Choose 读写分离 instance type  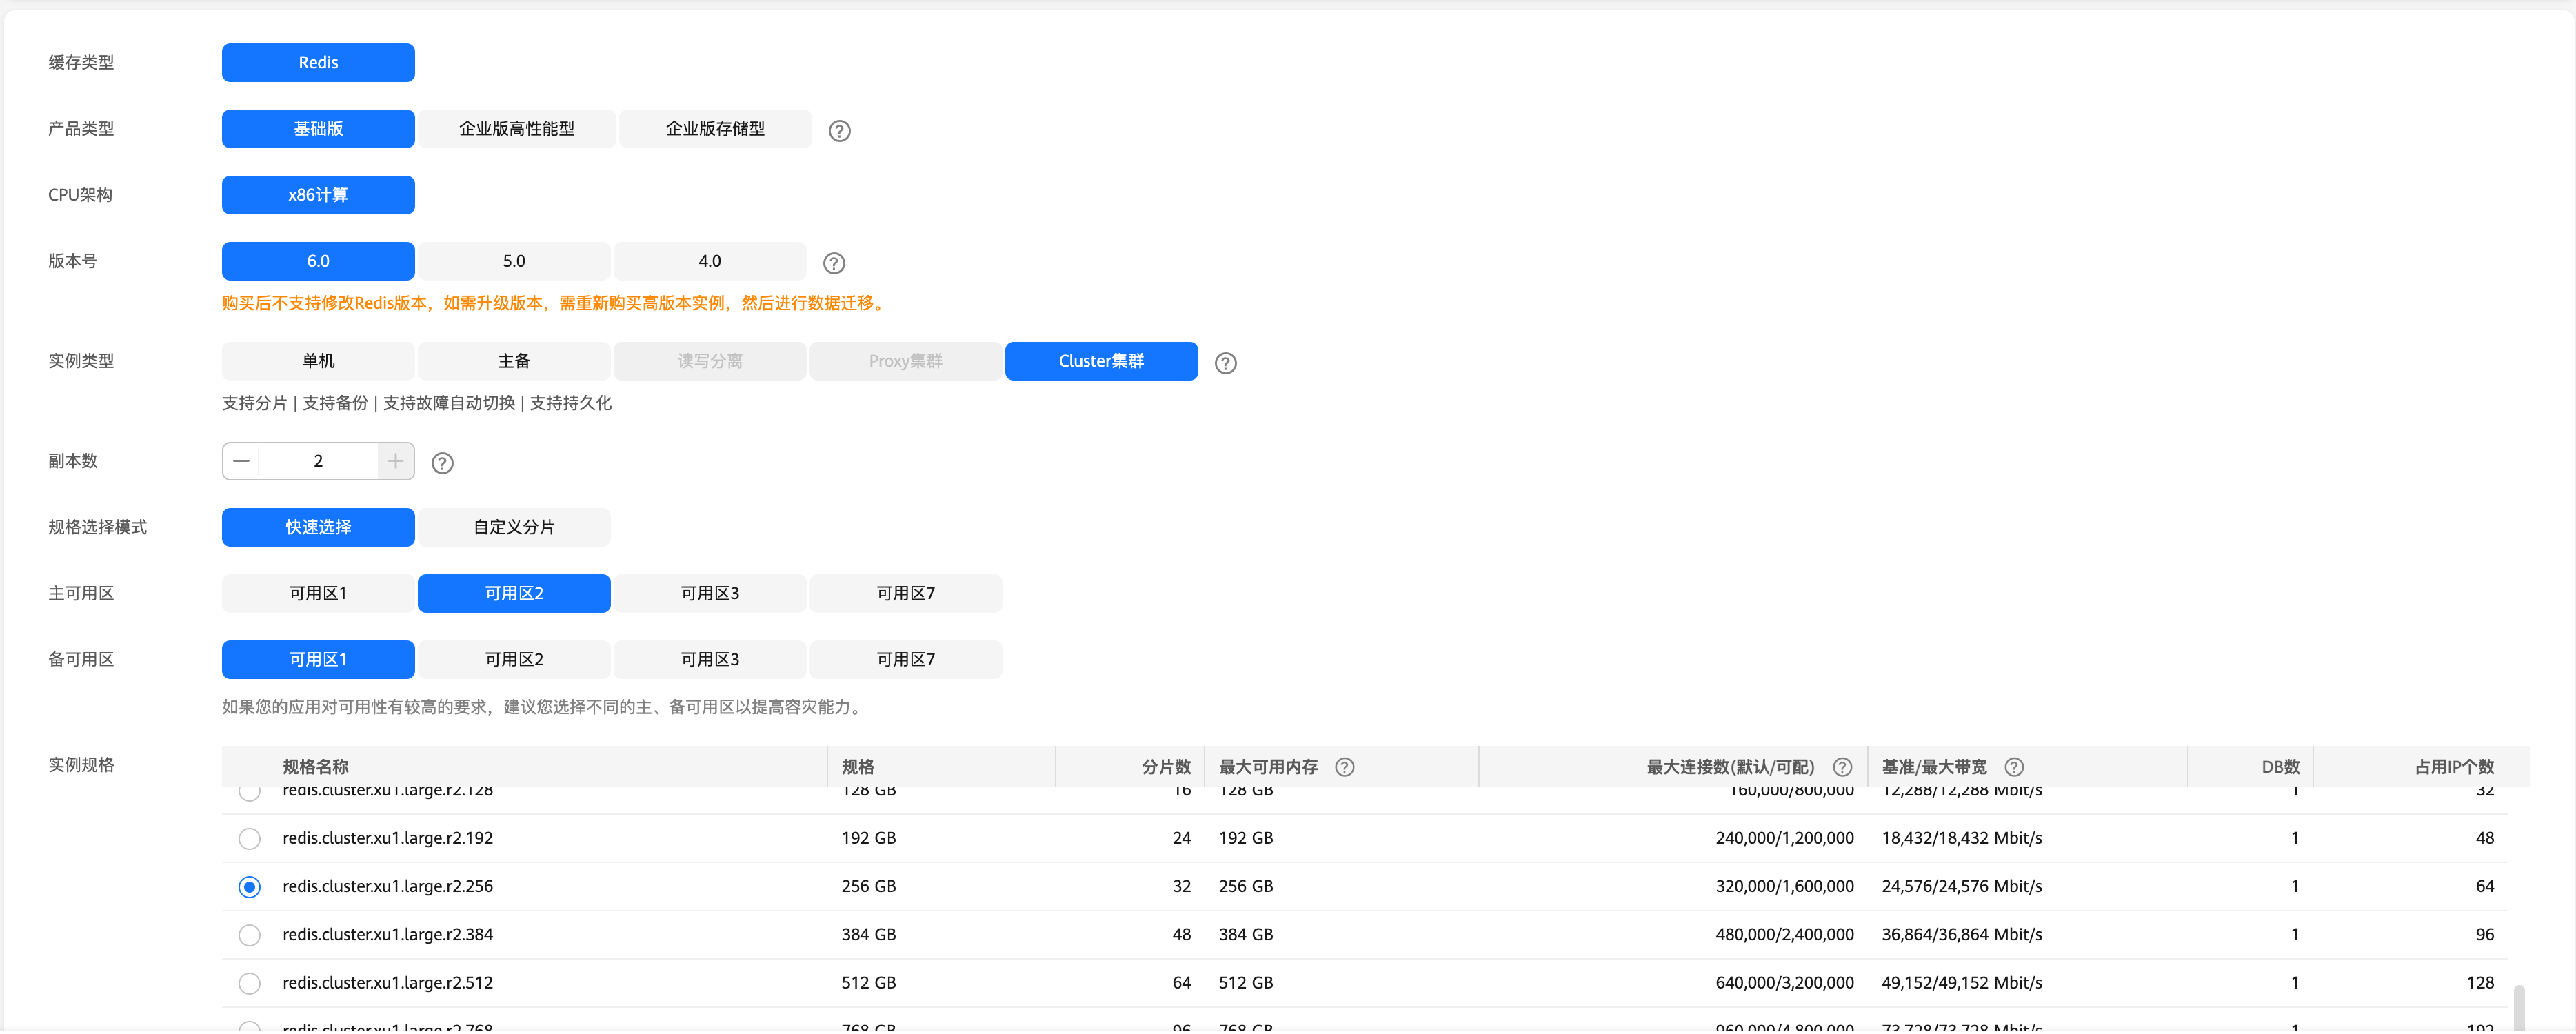point(710,361)
